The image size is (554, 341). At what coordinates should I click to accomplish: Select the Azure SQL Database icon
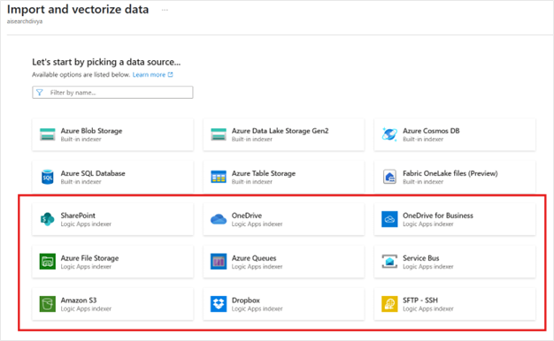[47, 177]
